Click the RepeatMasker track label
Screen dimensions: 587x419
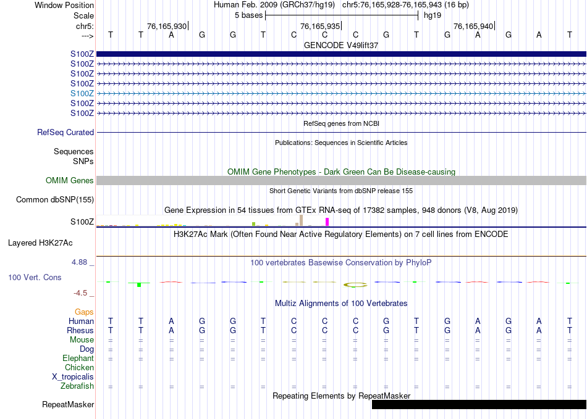[68, 404]
